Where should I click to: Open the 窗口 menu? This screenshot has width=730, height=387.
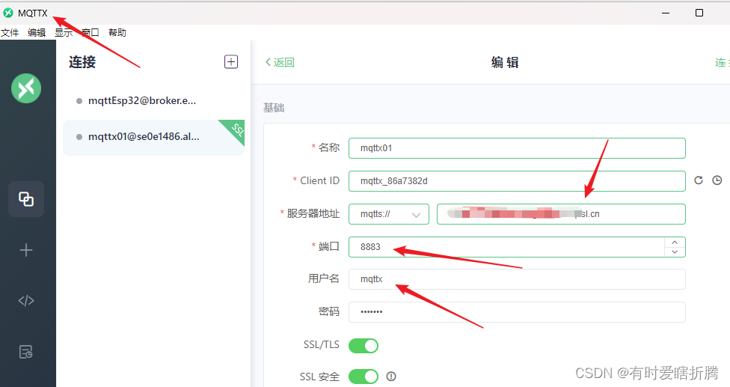coord(91,33)
